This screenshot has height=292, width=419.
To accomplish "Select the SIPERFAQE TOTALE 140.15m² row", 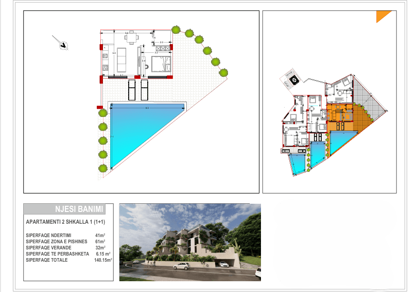I will (69, 260).
